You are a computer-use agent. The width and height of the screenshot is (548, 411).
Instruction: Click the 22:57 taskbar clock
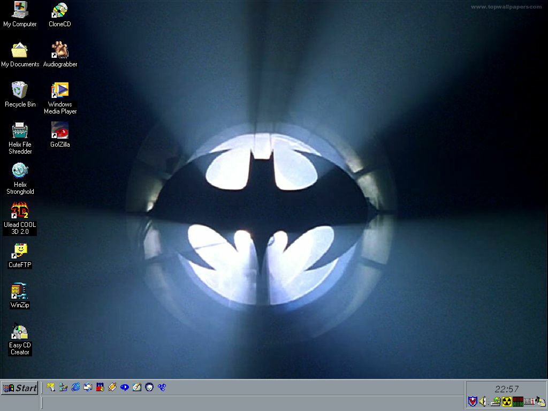[506, 389]
